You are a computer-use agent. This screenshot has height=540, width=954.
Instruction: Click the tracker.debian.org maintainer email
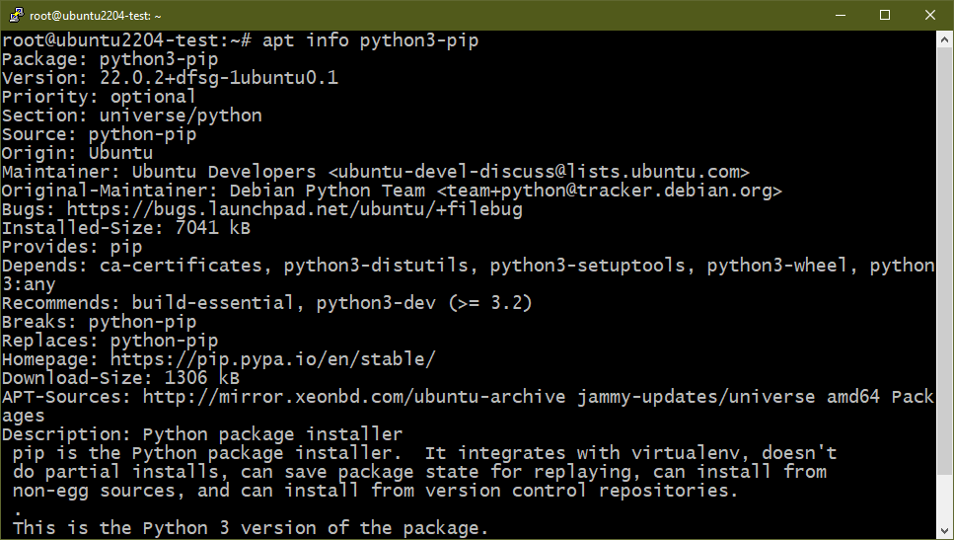pos(609,191)
